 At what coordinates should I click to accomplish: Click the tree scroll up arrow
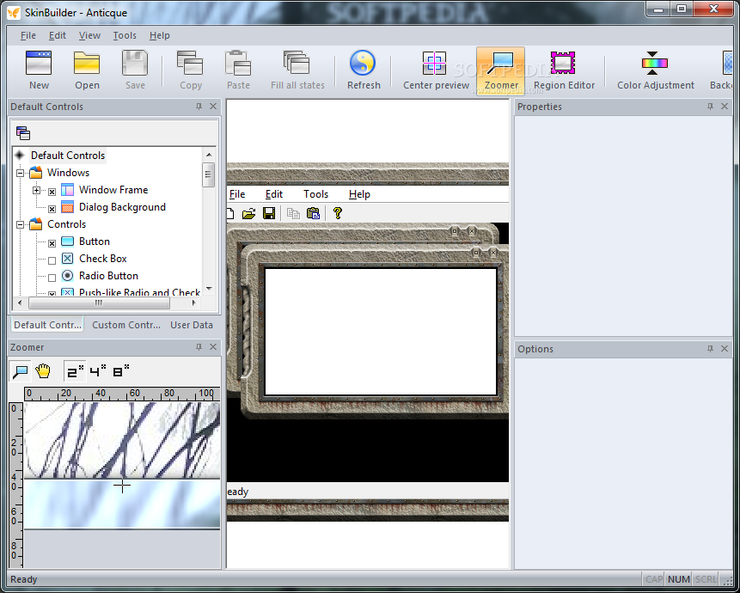pos(209,154)
